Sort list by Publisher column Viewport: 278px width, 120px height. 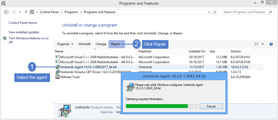(162, 51)
